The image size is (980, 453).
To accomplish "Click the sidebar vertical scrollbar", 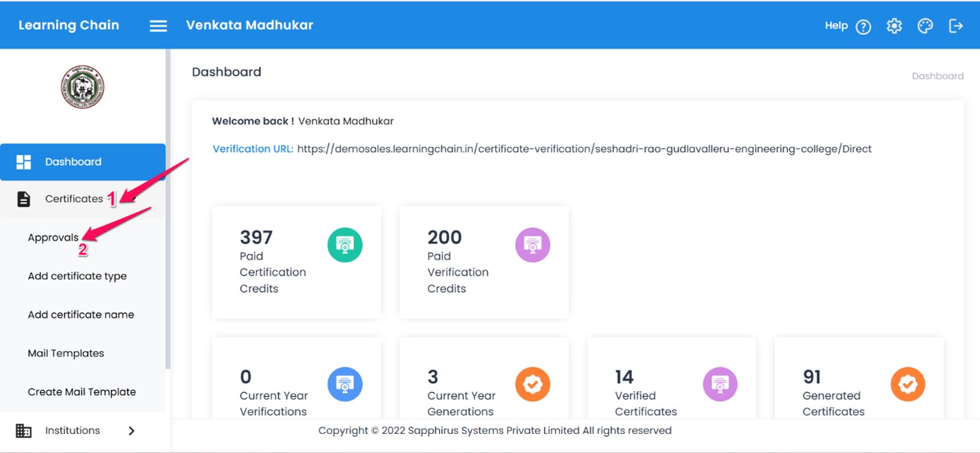I will [x=168, y=205].
